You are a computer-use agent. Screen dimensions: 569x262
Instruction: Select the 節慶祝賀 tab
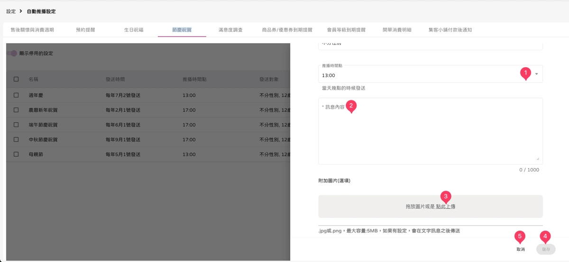coord(182,30)
